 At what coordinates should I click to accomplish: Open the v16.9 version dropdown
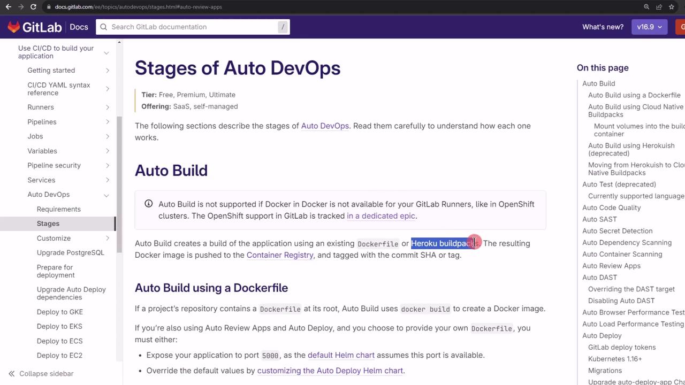click(649, 27)
